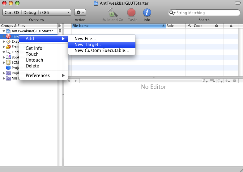The height and width of the screenshot is (172, 243).
Task: Choose Delete from the context menu
Action: 32,66
